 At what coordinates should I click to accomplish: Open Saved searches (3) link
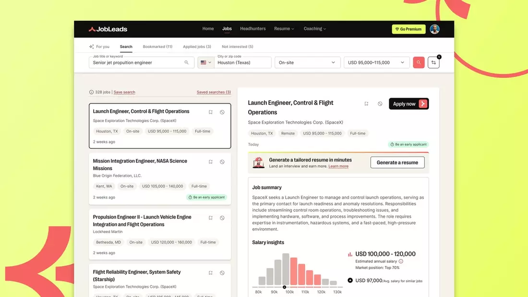(214, 92)
